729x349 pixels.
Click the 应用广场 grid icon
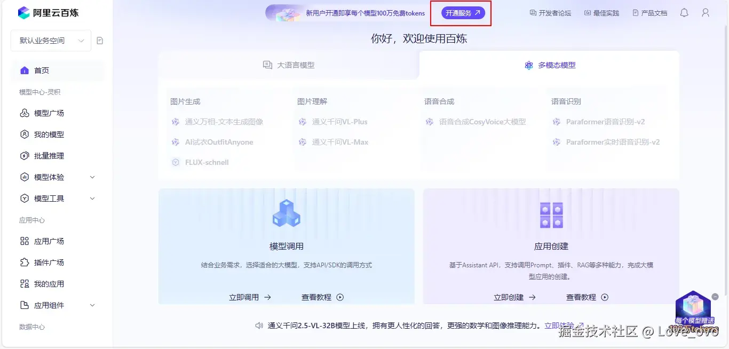pos(25,241)
